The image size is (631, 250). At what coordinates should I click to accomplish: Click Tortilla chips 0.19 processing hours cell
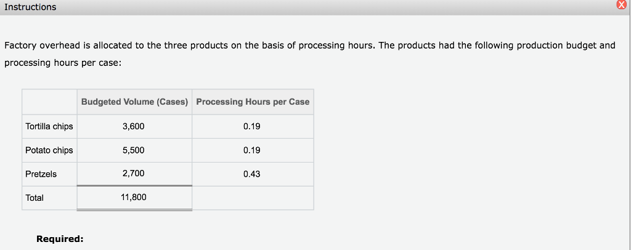252,126
